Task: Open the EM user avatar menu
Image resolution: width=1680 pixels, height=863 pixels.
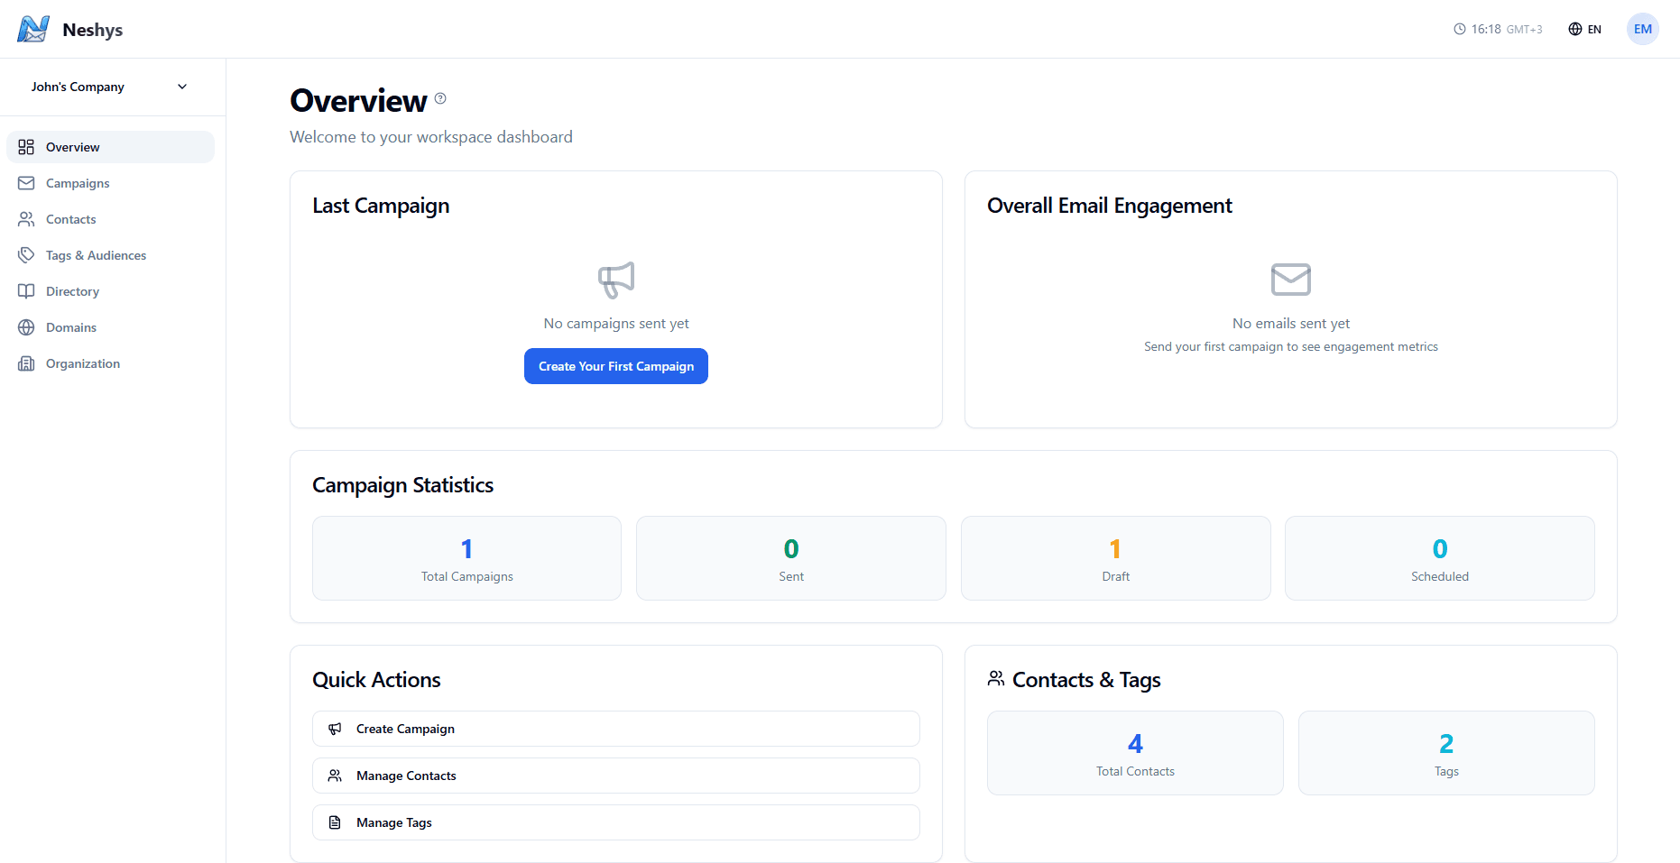Action: pyautogui.click(x=1642, y=29)
